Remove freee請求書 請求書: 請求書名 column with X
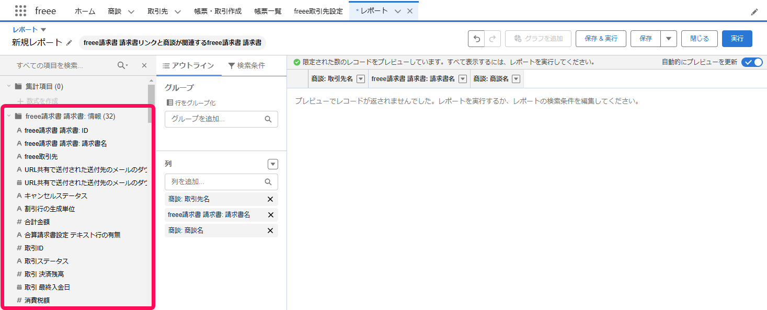Image resolution: width=767 pixels, height=310 pixels. point(270,215)
